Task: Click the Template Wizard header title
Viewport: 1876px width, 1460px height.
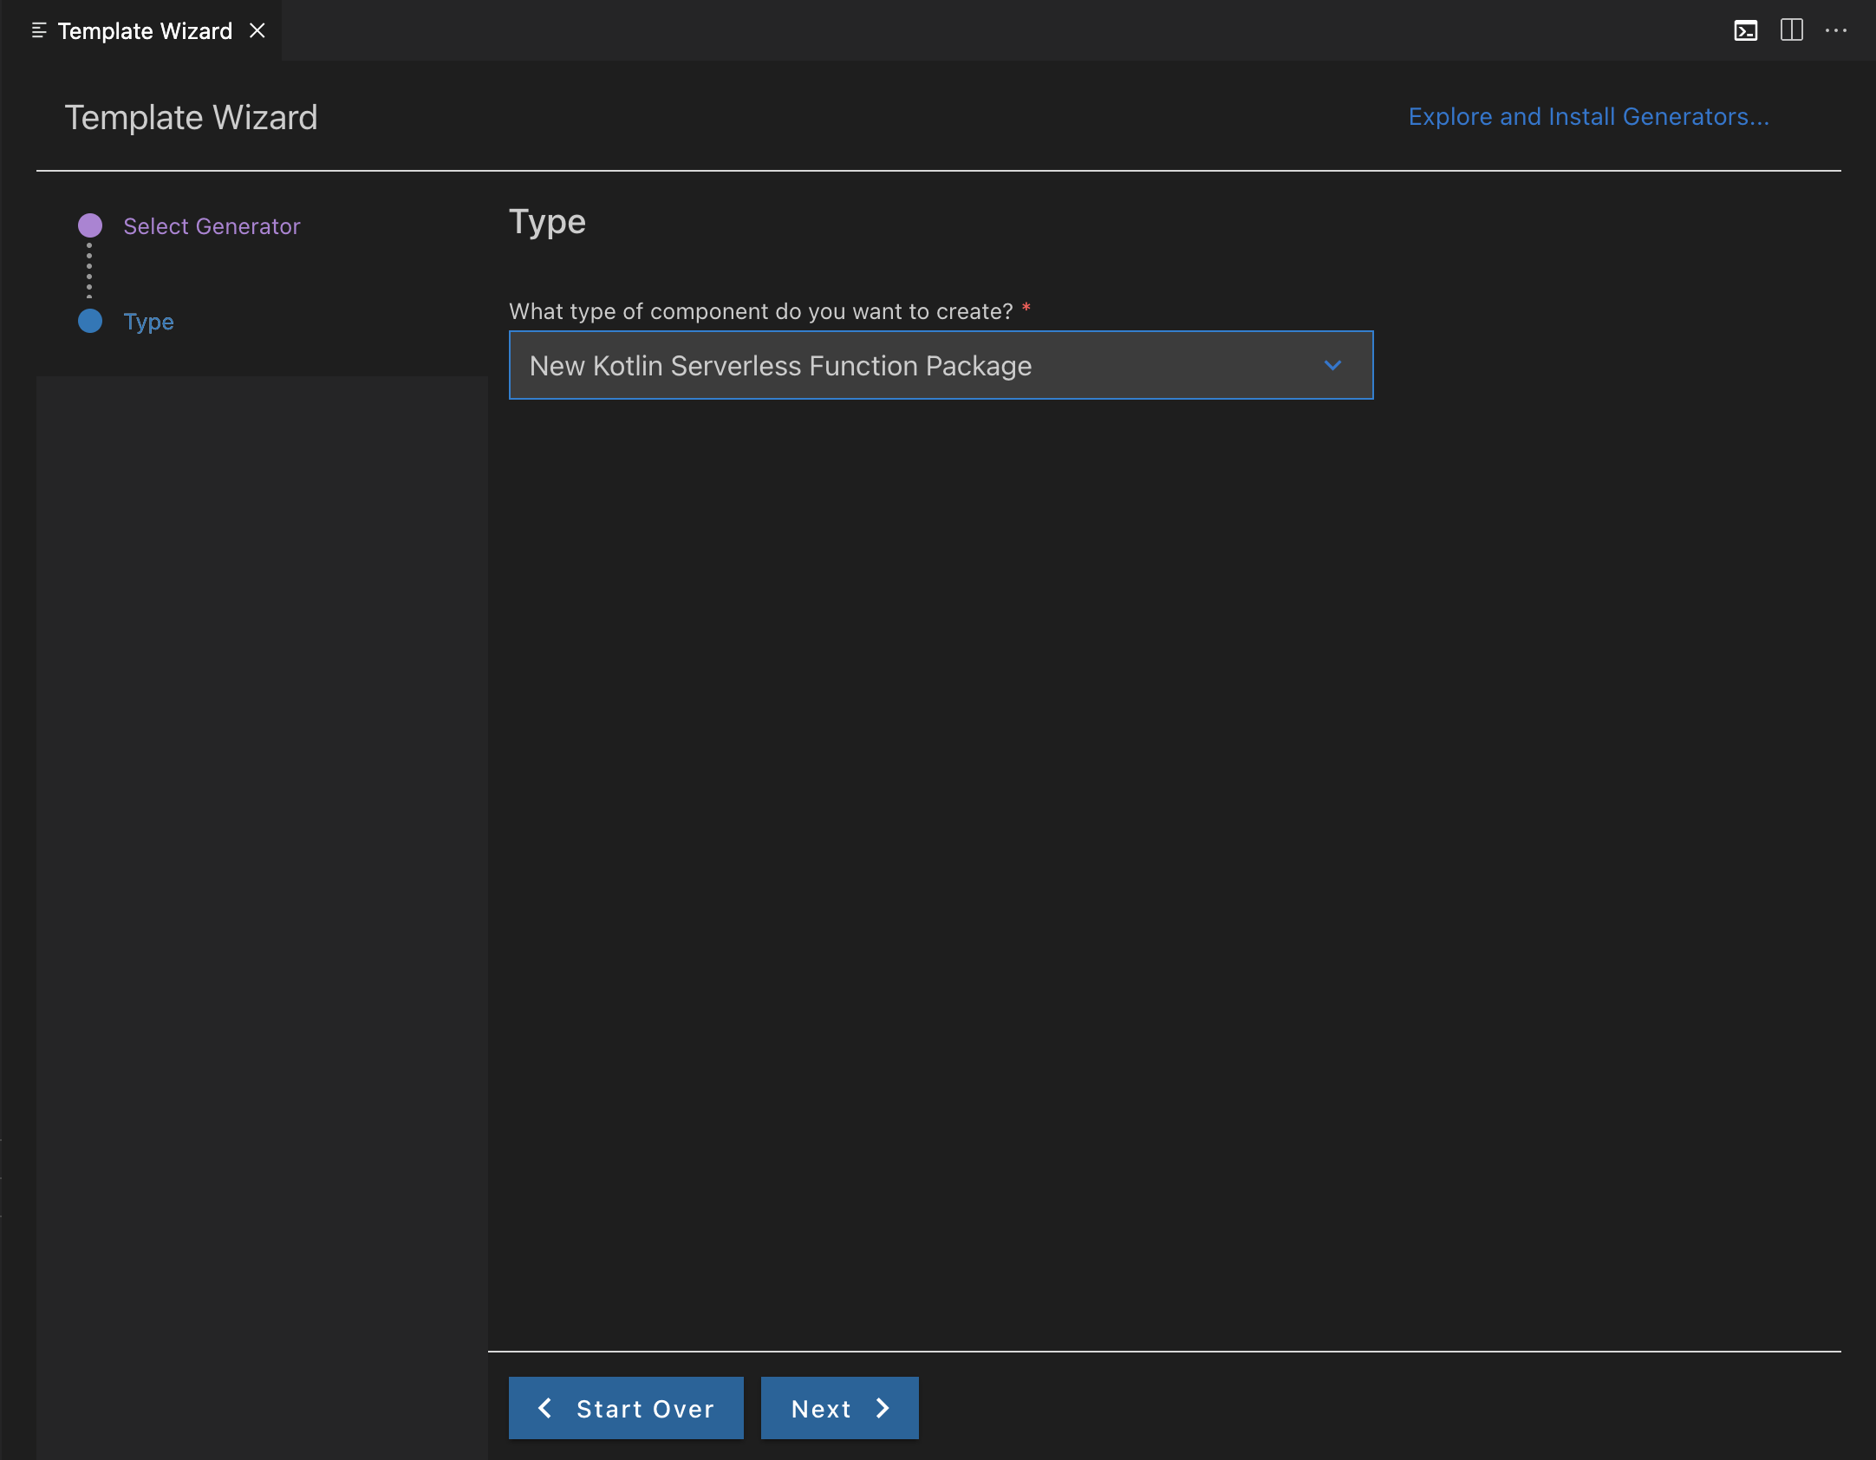Action: 191,118
